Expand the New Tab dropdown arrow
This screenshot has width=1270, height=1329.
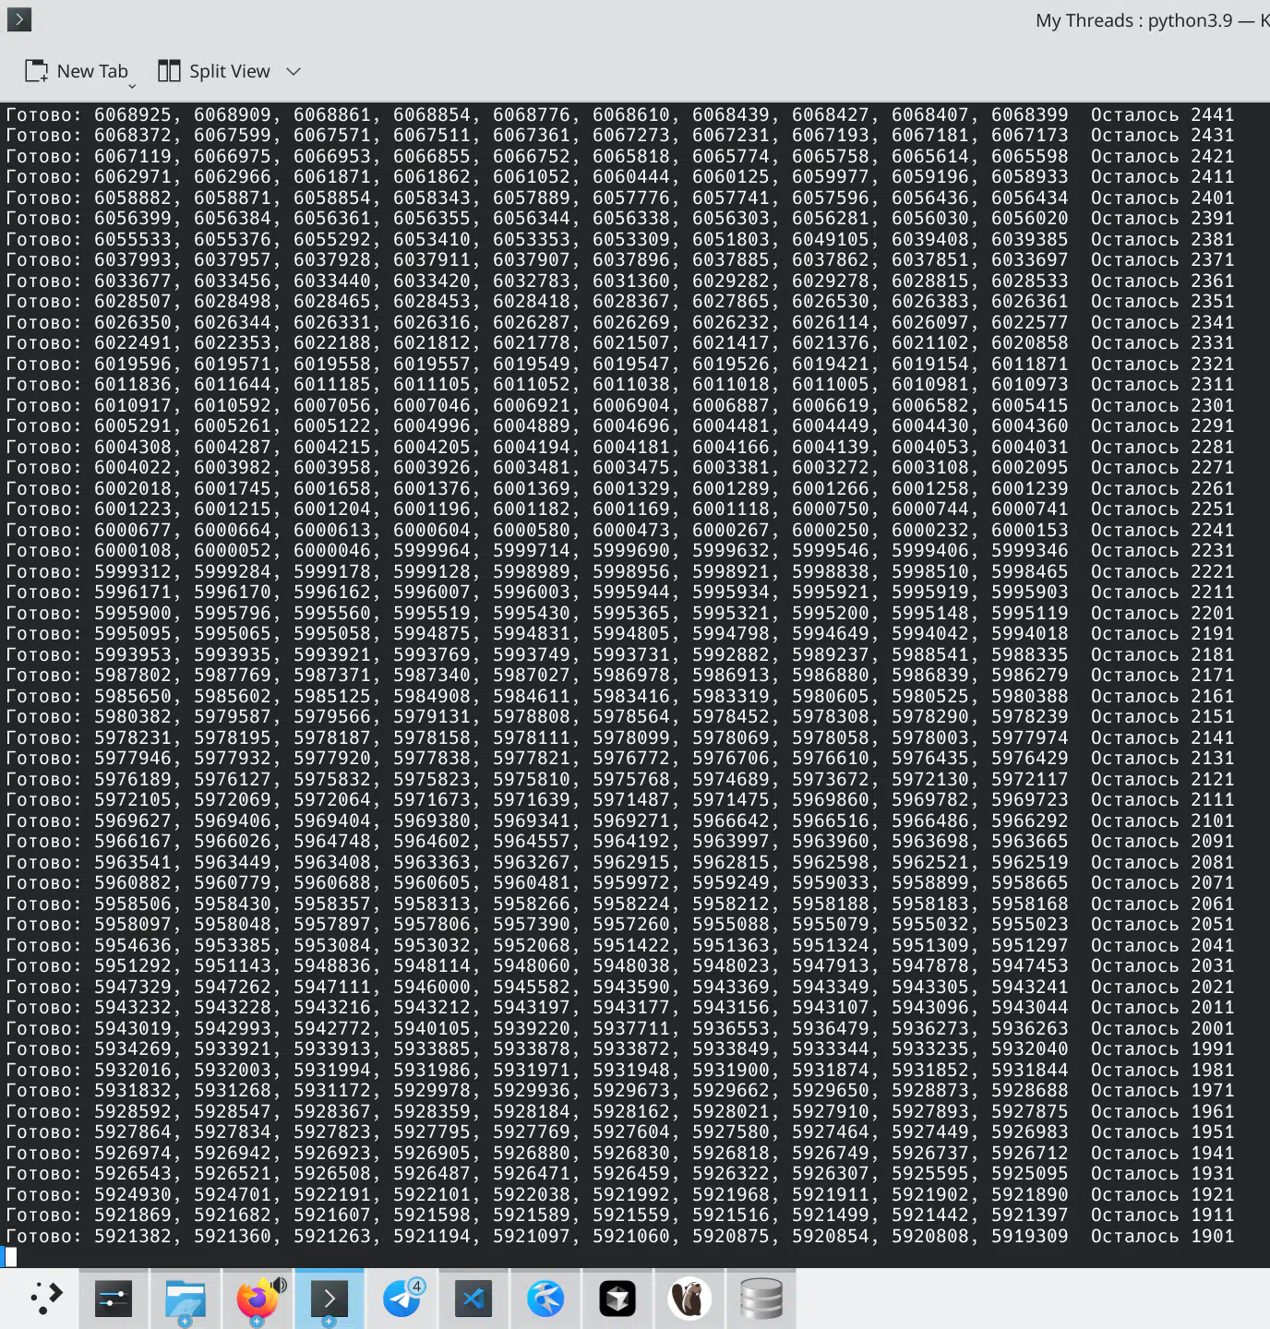point(132,86)
